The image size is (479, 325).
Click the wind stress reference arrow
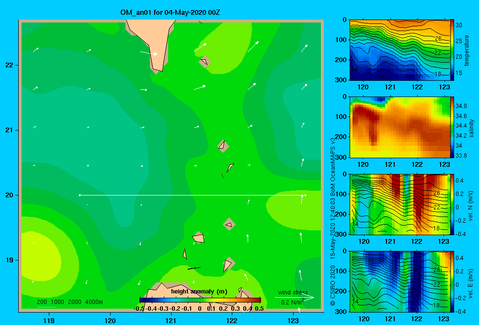[295, 298]
